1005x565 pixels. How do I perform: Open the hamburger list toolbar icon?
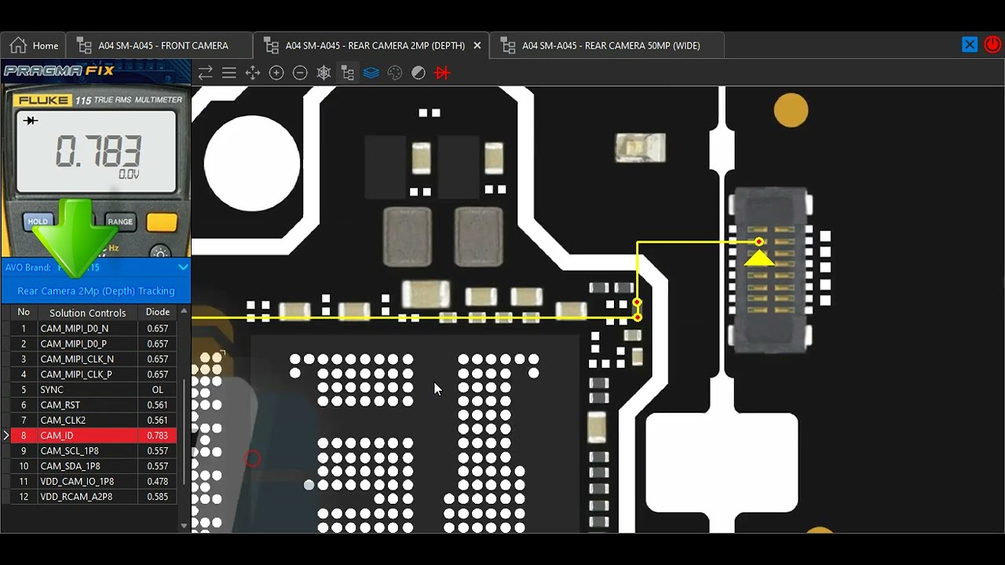point(229,73)
